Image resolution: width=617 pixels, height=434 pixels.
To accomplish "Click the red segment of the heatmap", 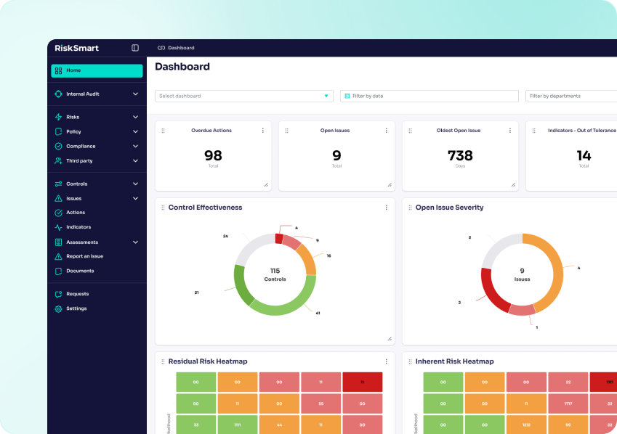I will click(361, 382).
